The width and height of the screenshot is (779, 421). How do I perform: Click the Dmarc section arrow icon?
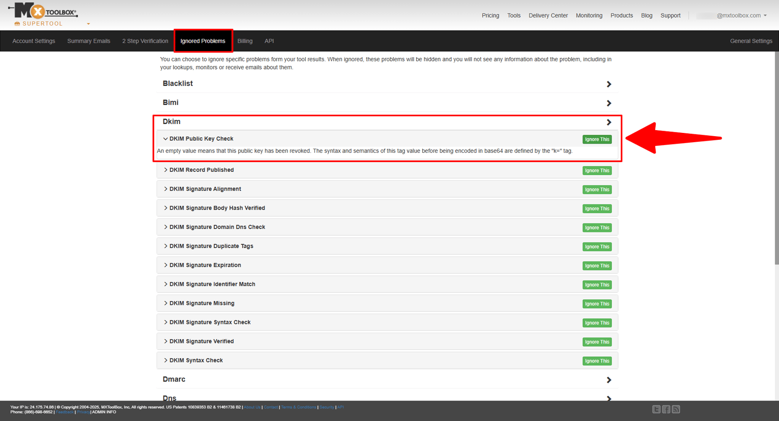(609, 380)
